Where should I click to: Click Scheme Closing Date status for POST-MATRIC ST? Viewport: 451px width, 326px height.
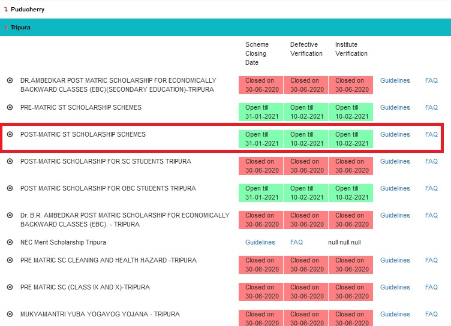click(261, 139)
